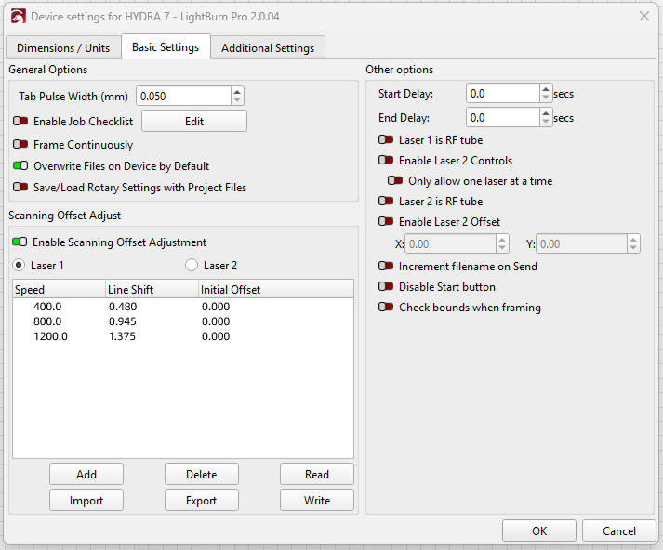Viewport: 663px width, 550px height.
Task: Decrease Start Delay with down arrow
Action: (546, 98)
